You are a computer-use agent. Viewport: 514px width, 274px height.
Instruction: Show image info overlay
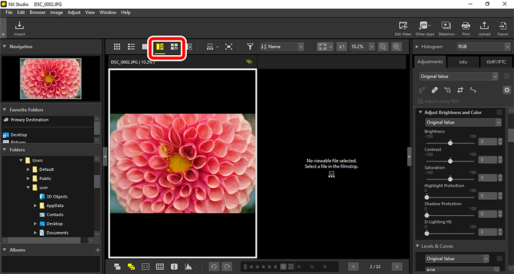tap(174, 267)
